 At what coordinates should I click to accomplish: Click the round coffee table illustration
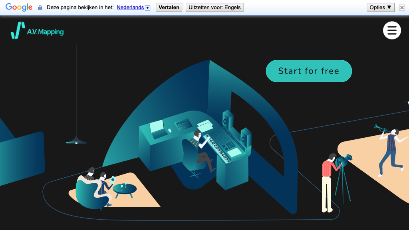coord(124,189)
